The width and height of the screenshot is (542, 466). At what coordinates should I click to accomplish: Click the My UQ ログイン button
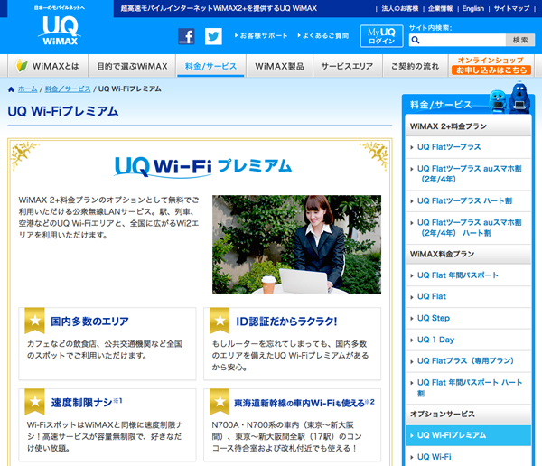[381, 36]
